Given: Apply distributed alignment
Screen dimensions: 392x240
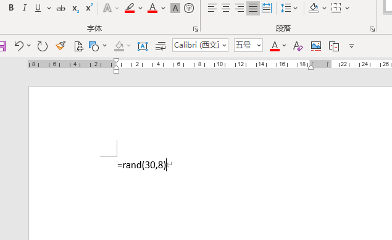Looking at the screenshot, I should click(267, 8).
